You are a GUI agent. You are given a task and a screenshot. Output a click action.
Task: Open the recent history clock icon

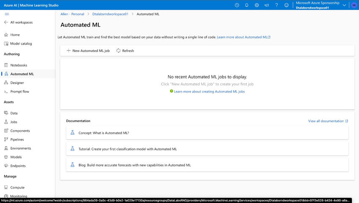237,5
